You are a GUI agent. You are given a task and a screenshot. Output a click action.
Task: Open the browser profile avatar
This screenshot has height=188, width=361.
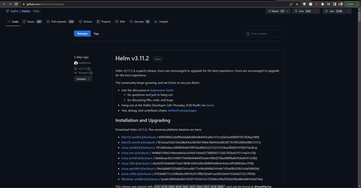tap(341, 4)
